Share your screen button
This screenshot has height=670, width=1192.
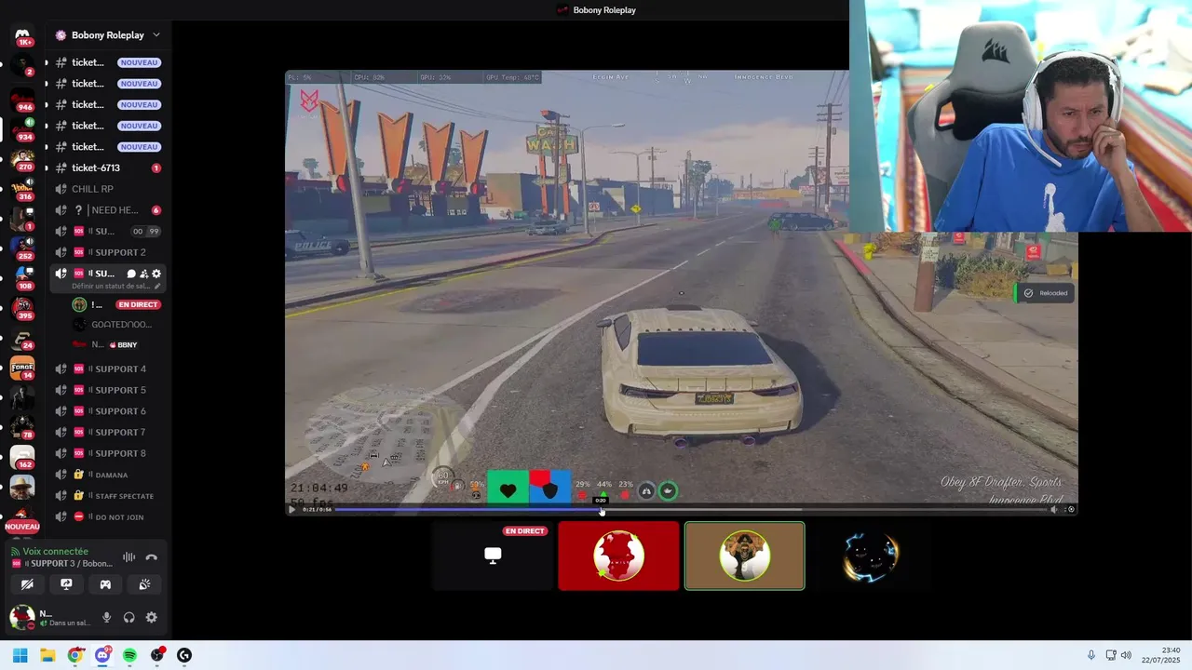[66, 584]
